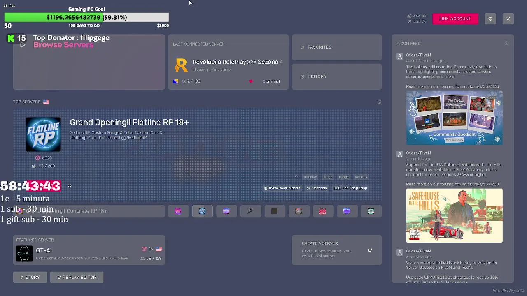Click the LINK ACCOUNT button
The width and height of the screenshot is (527, 296).
455,18
